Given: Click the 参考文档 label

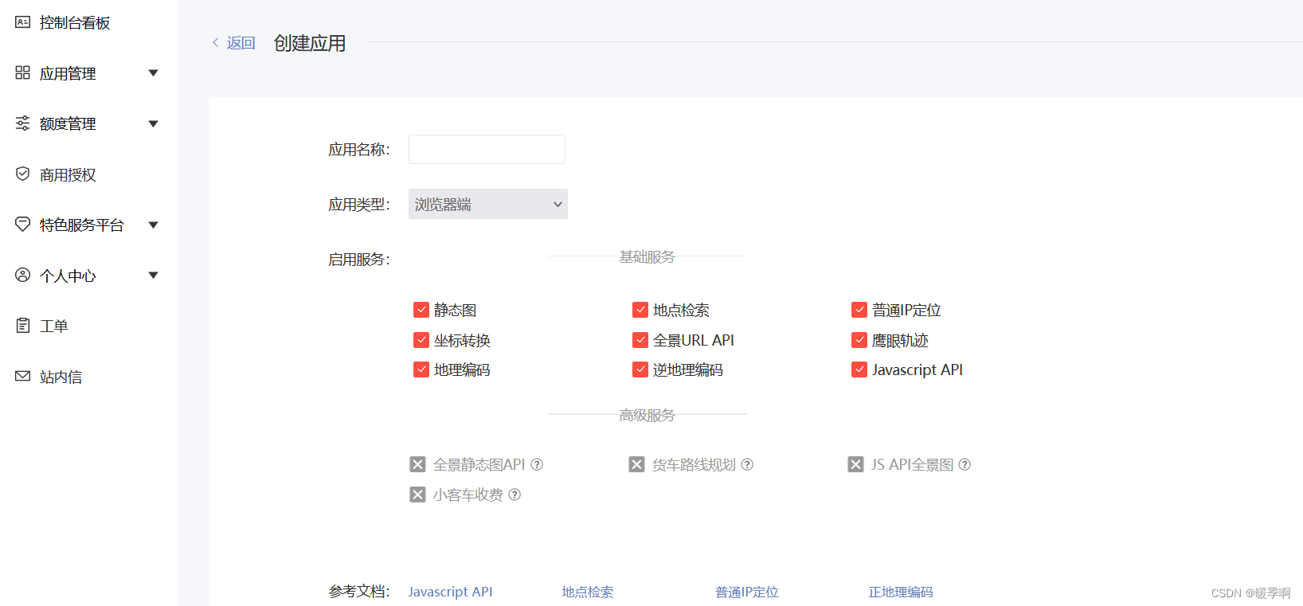Looking at the screenshot, I should (359, 591).
